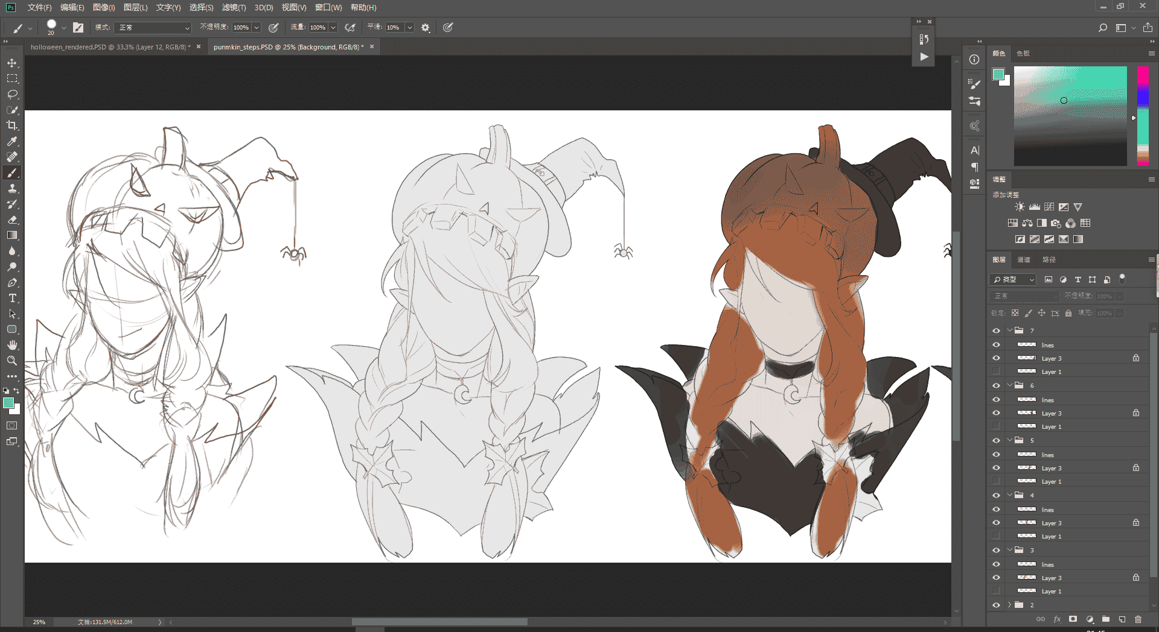
Task: Play the action with play button
Action: pos(924,57)
